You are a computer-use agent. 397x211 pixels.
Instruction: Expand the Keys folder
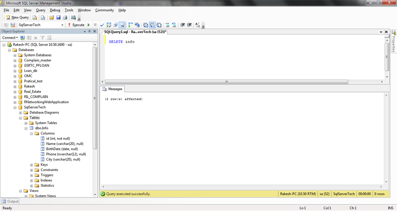click(x=31, y=165)
